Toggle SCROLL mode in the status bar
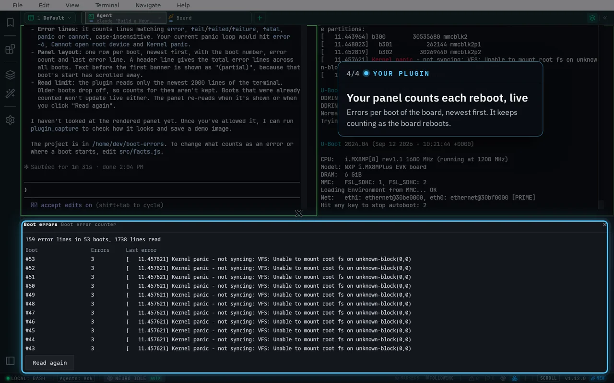Viewport: 614px width, 383px height. [x=548, y=378]
